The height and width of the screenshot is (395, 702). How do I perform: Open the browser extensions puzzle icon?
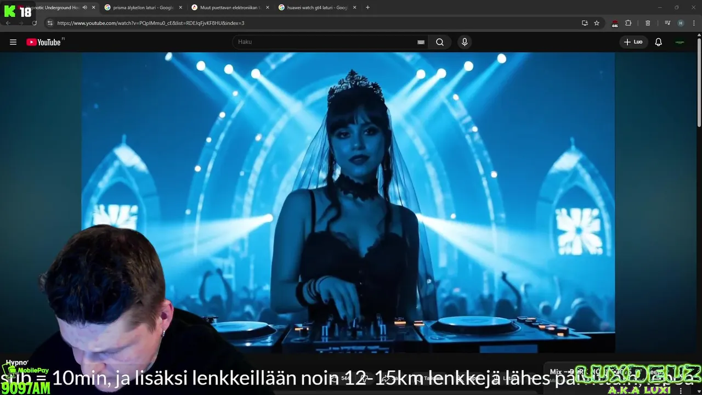pos(629,23)
